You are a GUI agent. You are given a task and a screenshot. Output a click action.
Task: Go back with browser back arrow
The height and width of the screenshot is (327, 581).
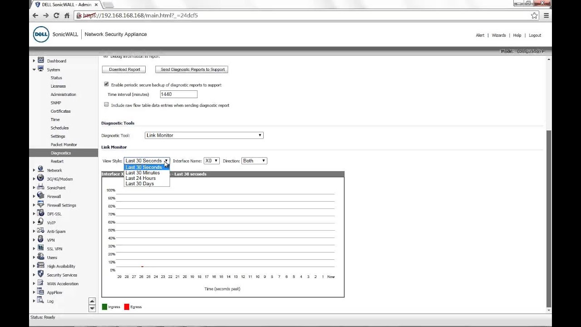35,15
